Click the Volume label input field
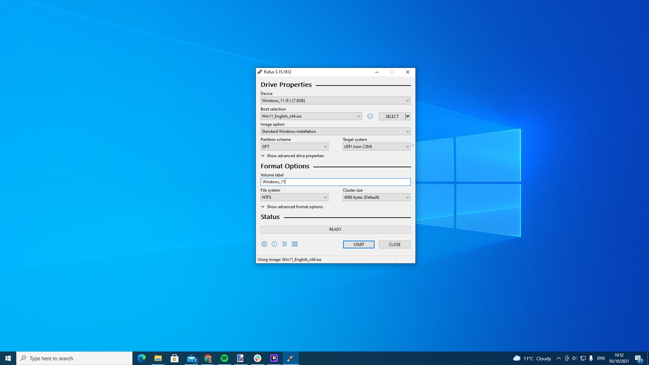The width and height of the screenshot is (649, 365). coord(336,181)
